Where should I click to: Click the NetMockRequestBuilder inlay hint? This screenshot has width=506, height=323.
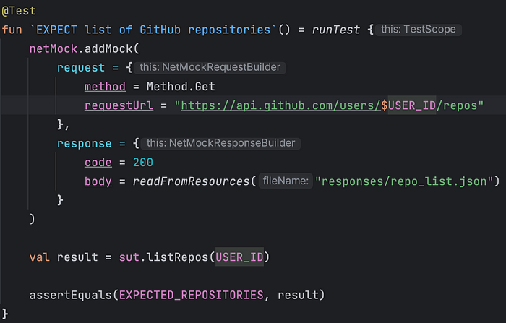210,67
